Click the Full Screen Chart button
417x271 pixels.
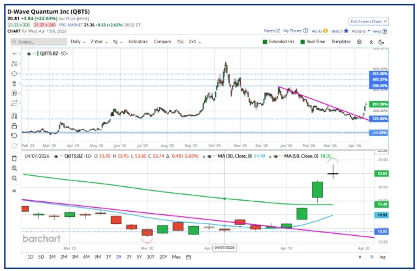pos(369,21)
